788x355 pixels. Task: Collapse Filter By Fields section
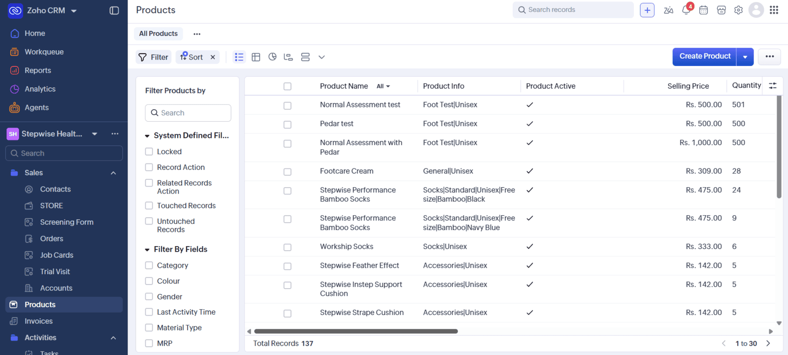147,250
